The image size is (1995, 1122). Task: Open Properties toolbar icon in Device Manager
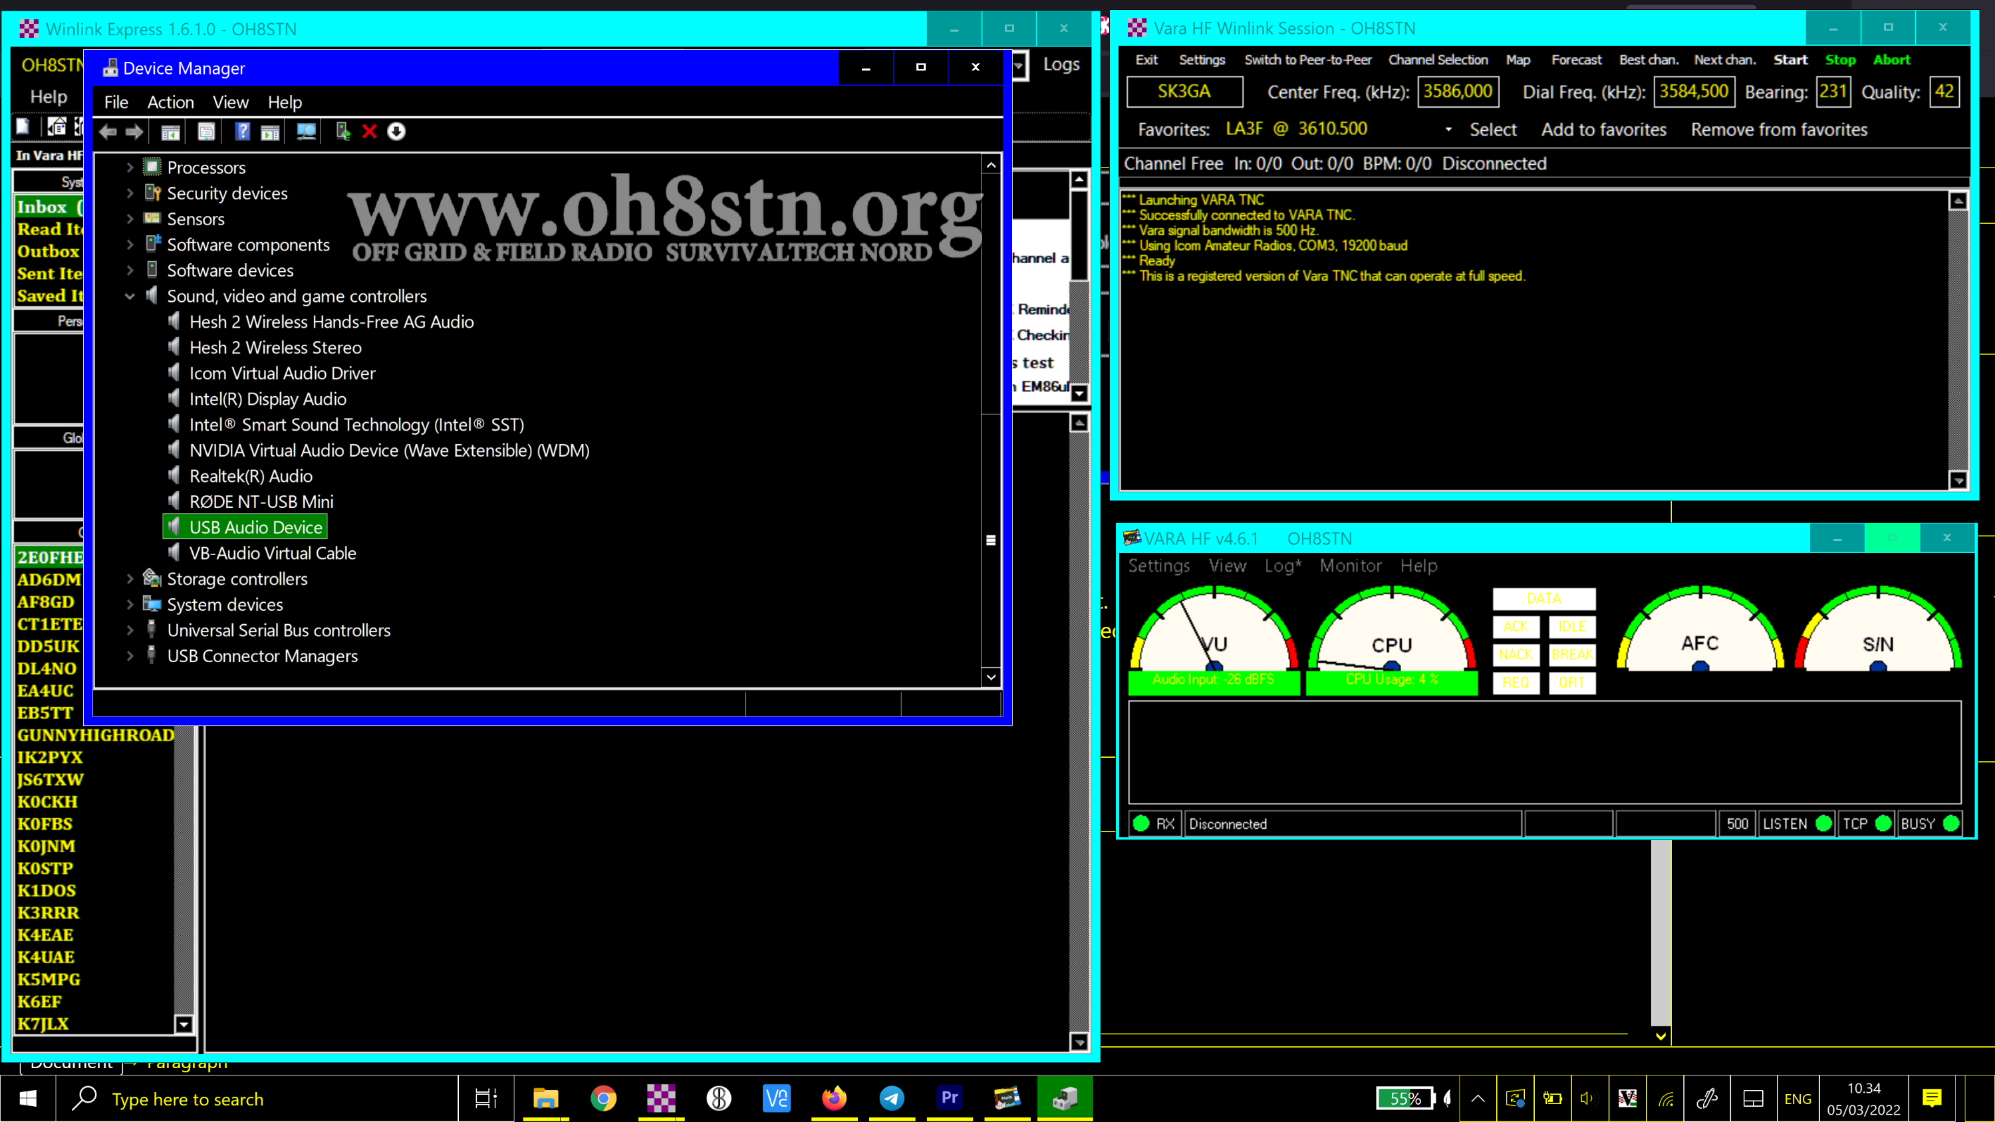coord(206,132)
